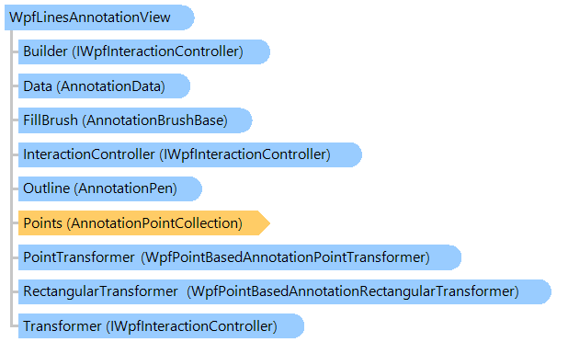
Task: Select the RectangularTransformer property node
Action: pos(284,291)
